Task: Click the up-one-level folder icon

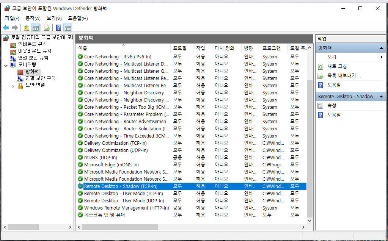Action: click(x=26, y=28)
